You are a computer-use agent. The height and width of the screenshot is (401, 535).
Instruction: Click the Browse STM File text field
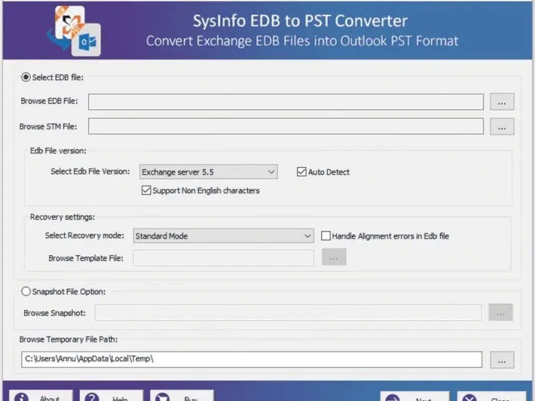(286, 126)
